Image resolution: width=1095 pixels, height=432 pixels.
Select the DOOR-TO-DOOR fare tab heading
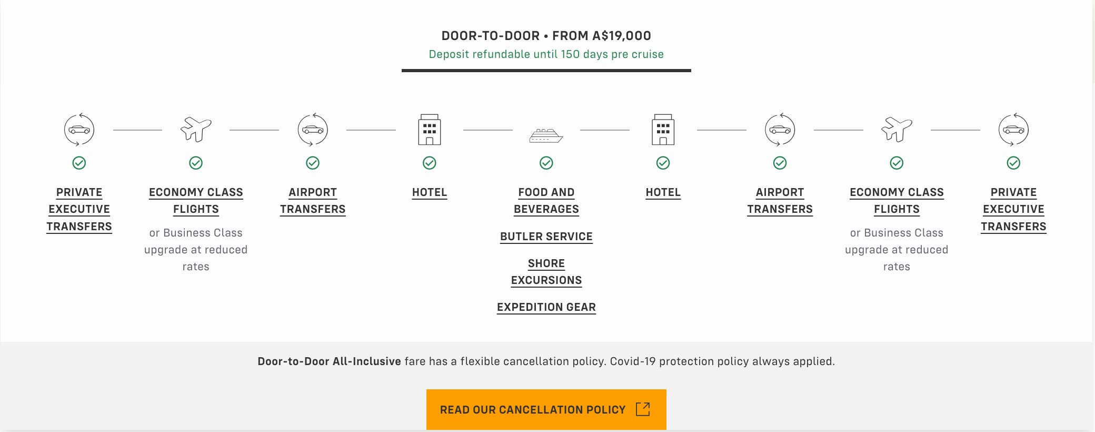click(546, 36)
